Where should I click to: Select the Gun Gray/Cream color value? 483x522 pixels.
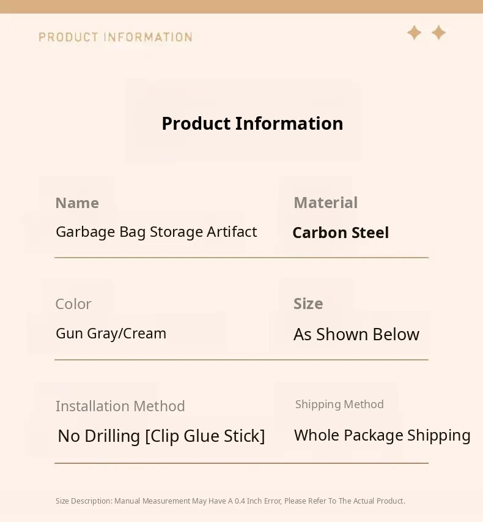[111, 334]
